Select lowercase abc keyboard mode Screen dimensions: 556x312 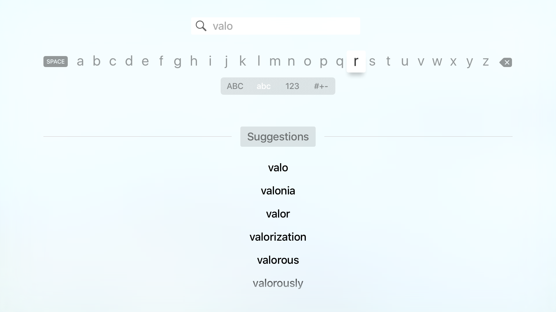click(263, 86)
